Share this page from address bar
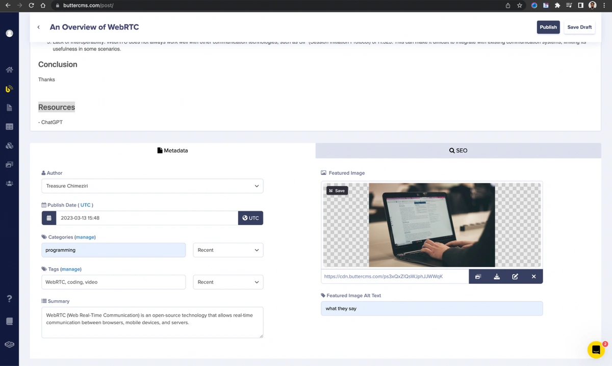612x366 pixels. coord(507,5)
